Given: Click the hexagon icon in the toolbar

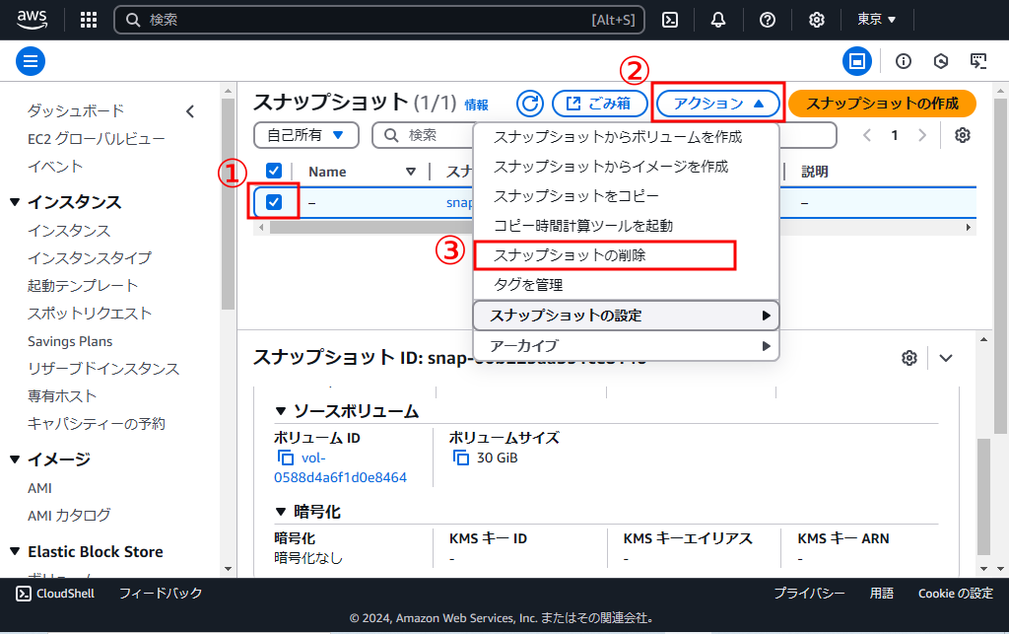Looking at the screenshot, I should (941, 61).
